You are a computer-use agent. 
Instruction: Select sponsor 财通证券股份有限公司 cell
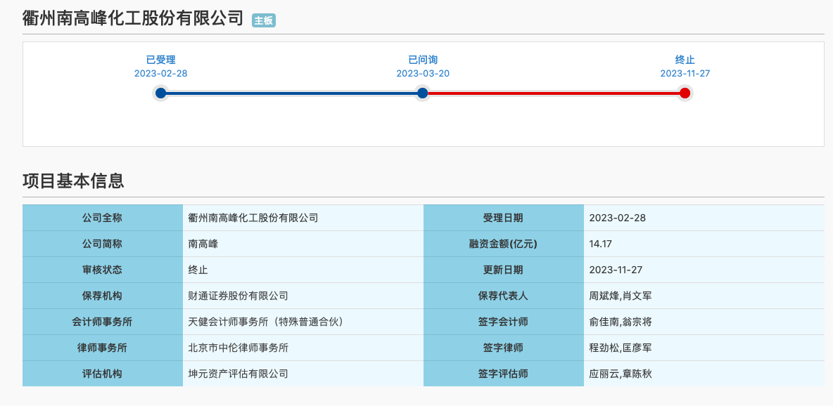238,296
